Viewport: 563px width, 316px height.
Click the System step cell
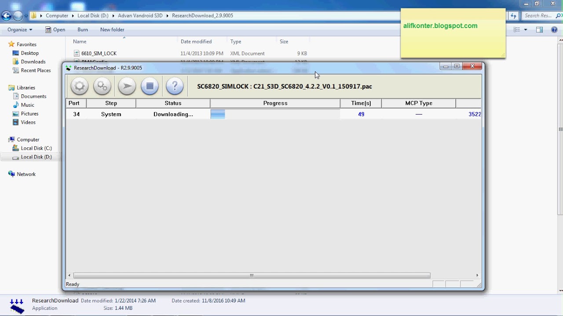(111, 114)
